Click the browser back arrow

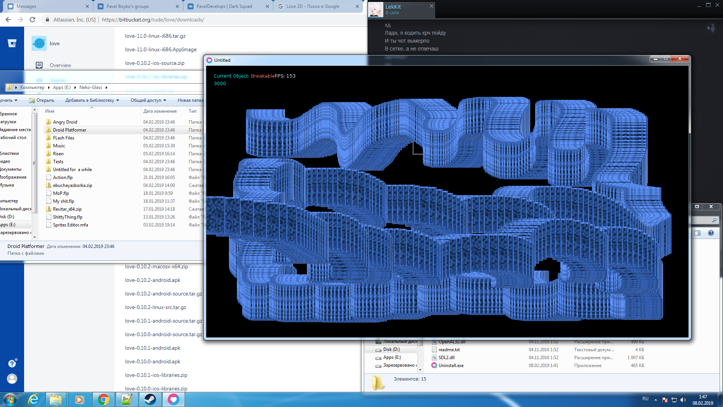(8, 20)
